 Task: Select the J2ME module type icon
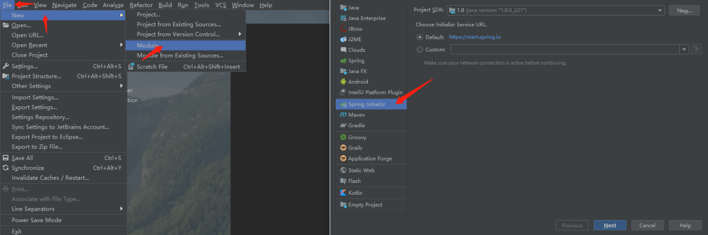pyautogui.click(x=343, y=39)
